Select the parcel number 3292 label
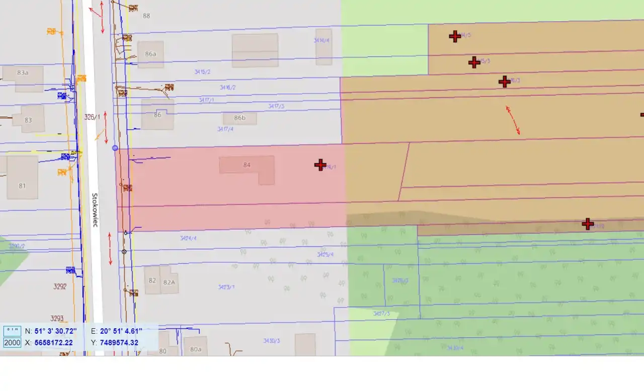The width and height of the screenshot is (644, 391). 60,286
